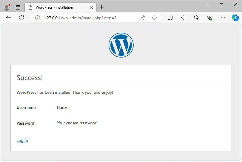Image resolution: width=242 pixels, height=162 pixels.
Task: Launch the Copilot sidebar icon
Action: click(235, 18)
